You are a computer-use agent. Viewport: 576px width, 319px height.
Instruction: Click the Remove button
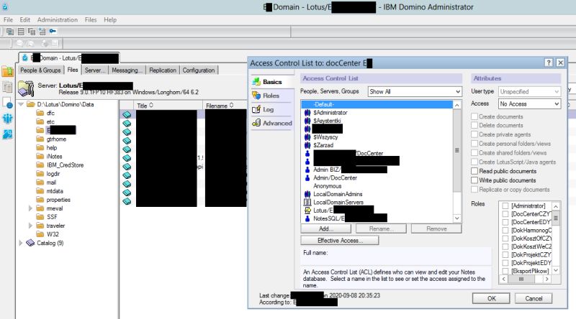[x=436, y=228]
